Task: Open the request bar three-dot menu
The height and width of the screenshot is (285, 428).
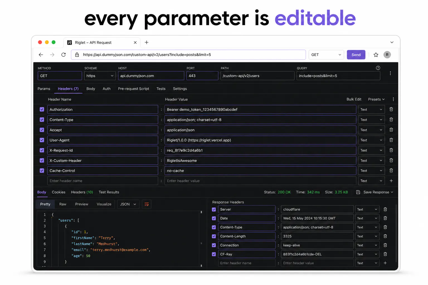Action: coord(390,73)
